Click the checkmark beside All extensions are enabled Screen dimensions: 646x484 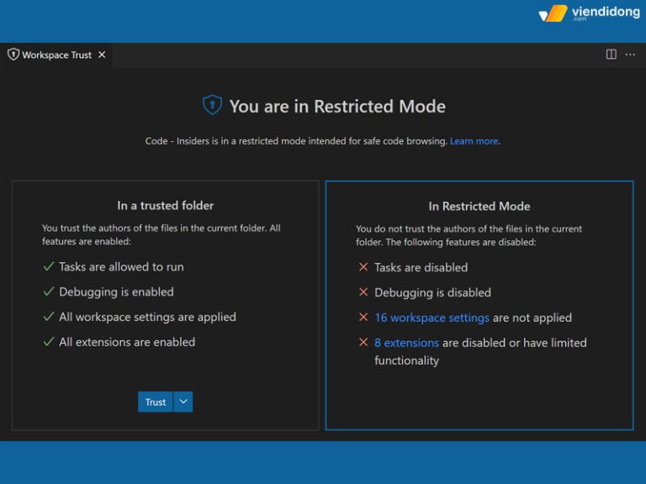48,343
